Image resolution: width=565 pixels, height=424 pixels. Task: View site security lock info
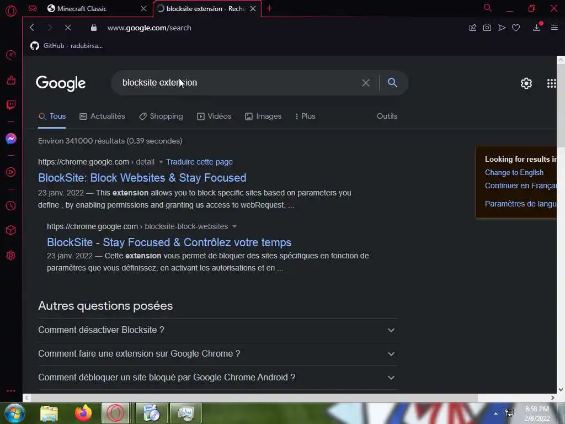tap(94, 28)
